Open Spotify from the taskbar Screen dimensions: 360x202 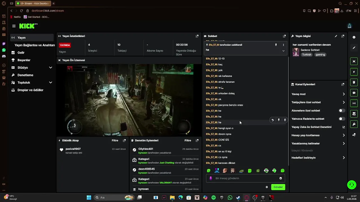click(x=213, y=198)
